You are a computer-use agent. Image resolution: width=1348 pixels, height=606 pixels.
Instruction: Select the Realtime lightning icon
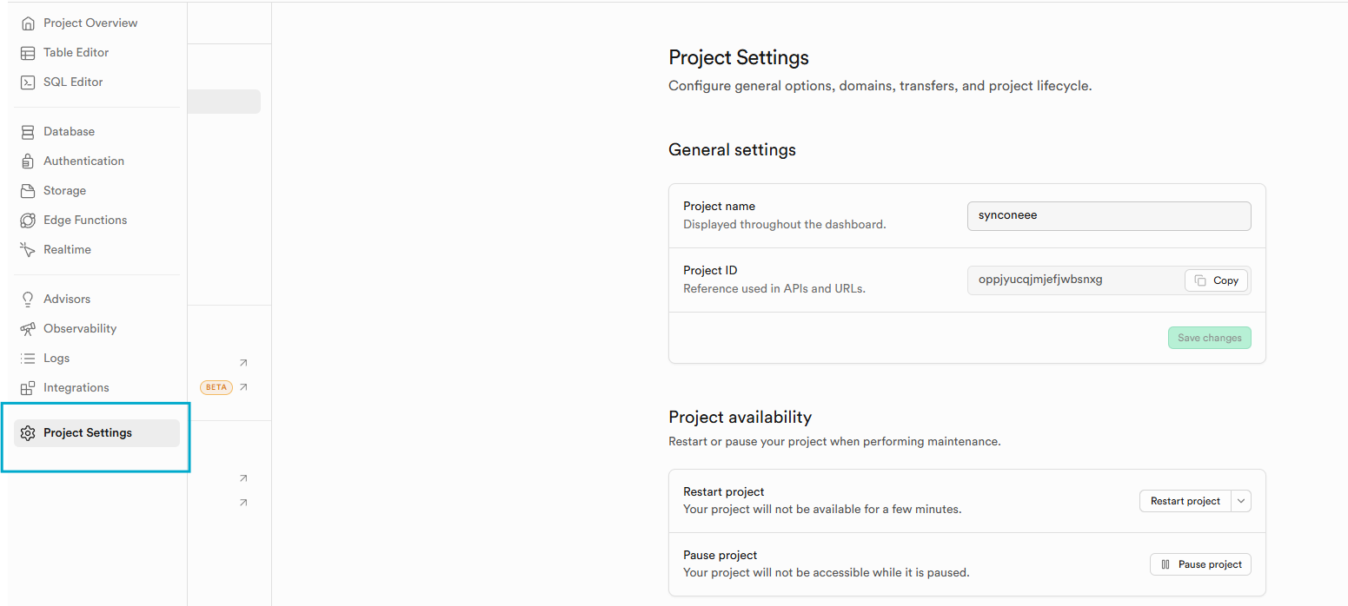[x=29, y=249]
